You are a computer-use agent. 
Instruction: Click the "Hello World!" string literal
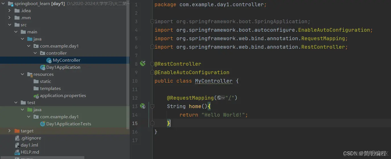click(223, 115)
